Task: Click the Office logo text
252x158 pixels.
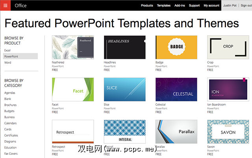Action: point(20,6)
